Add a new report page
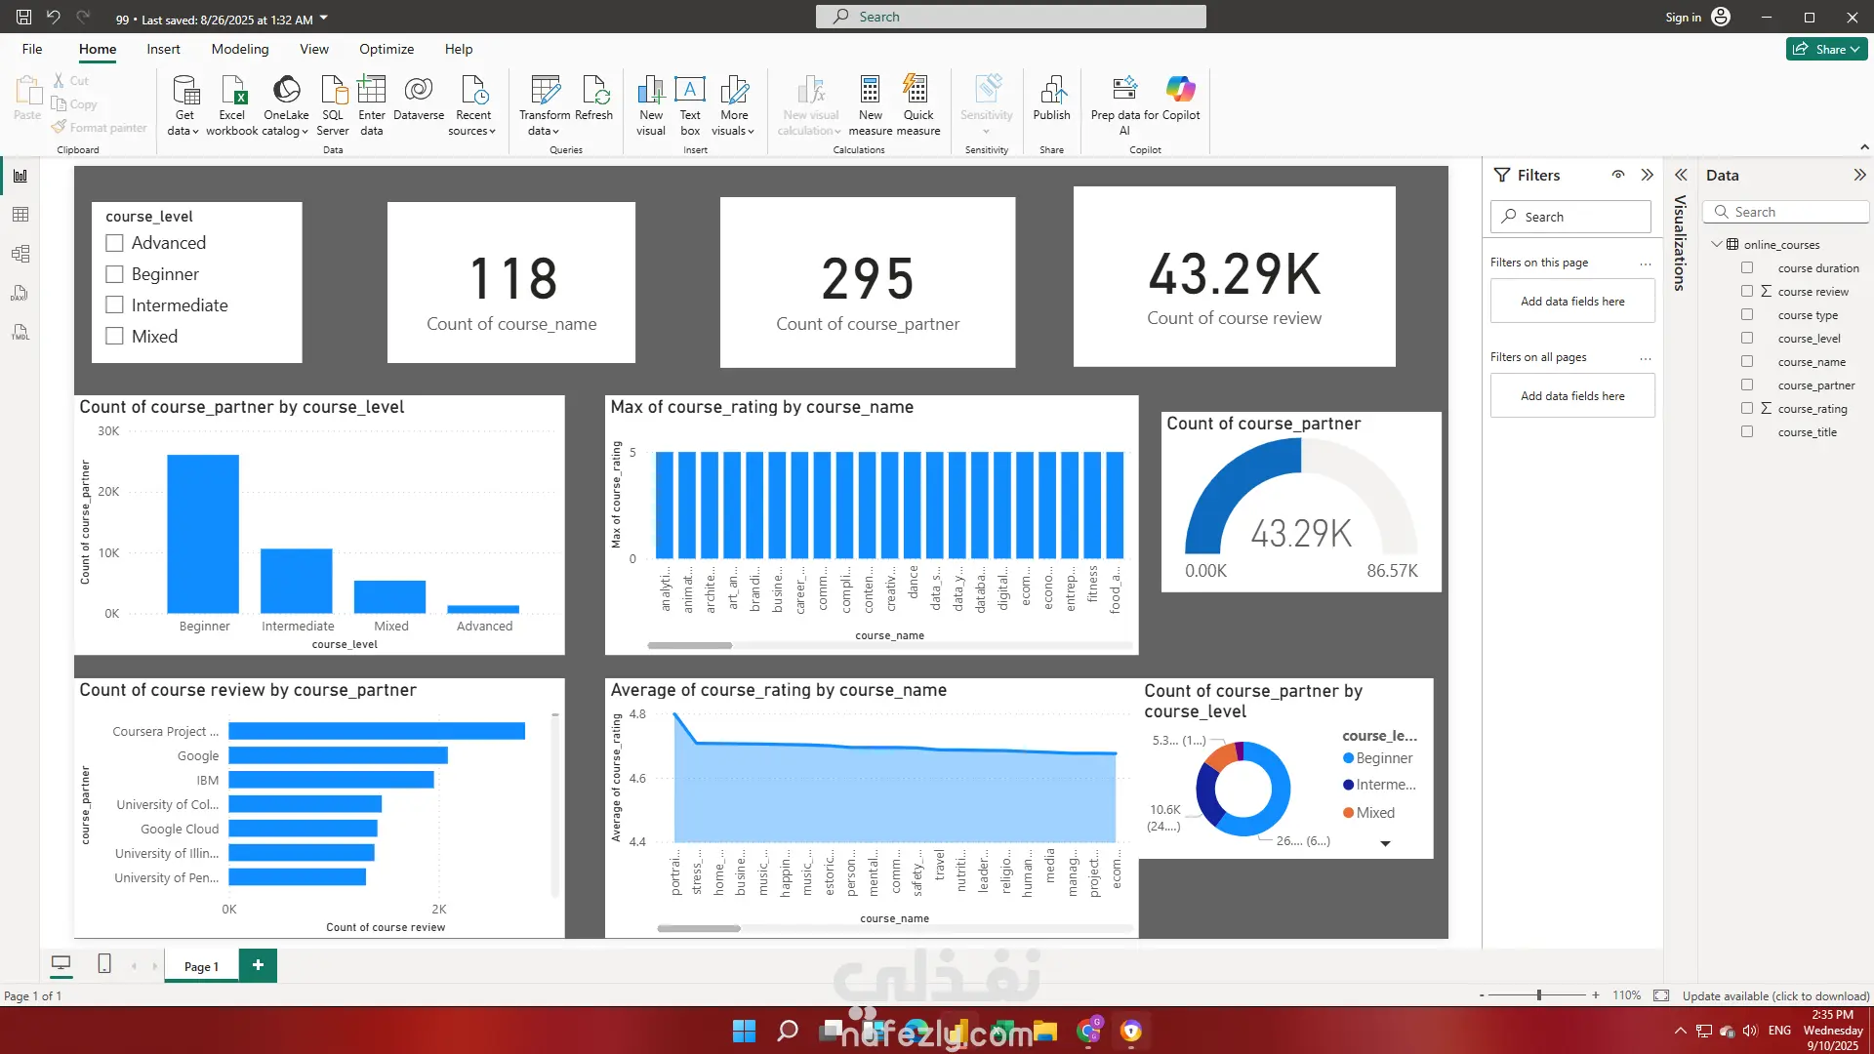This screenshot has width=1874, height=1054. click(x=258, y=965)
